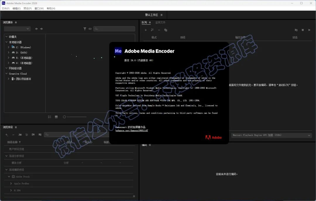Switch media browser to thumbnail view
Viewport: 316px width, 201px height.
coord(56,117)
